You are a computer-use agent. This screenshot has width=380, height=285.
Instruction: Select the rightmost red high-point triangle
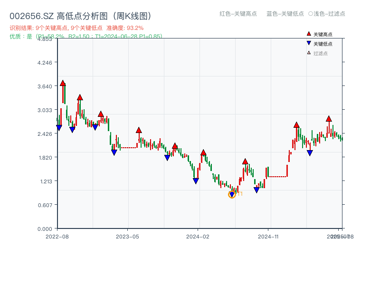click(x=329, y=119)
